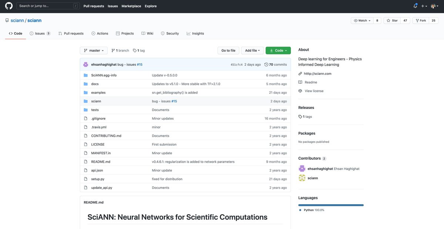The image size is (444, 229).
Task: Click the fork count 25
Action: (434, 21)
